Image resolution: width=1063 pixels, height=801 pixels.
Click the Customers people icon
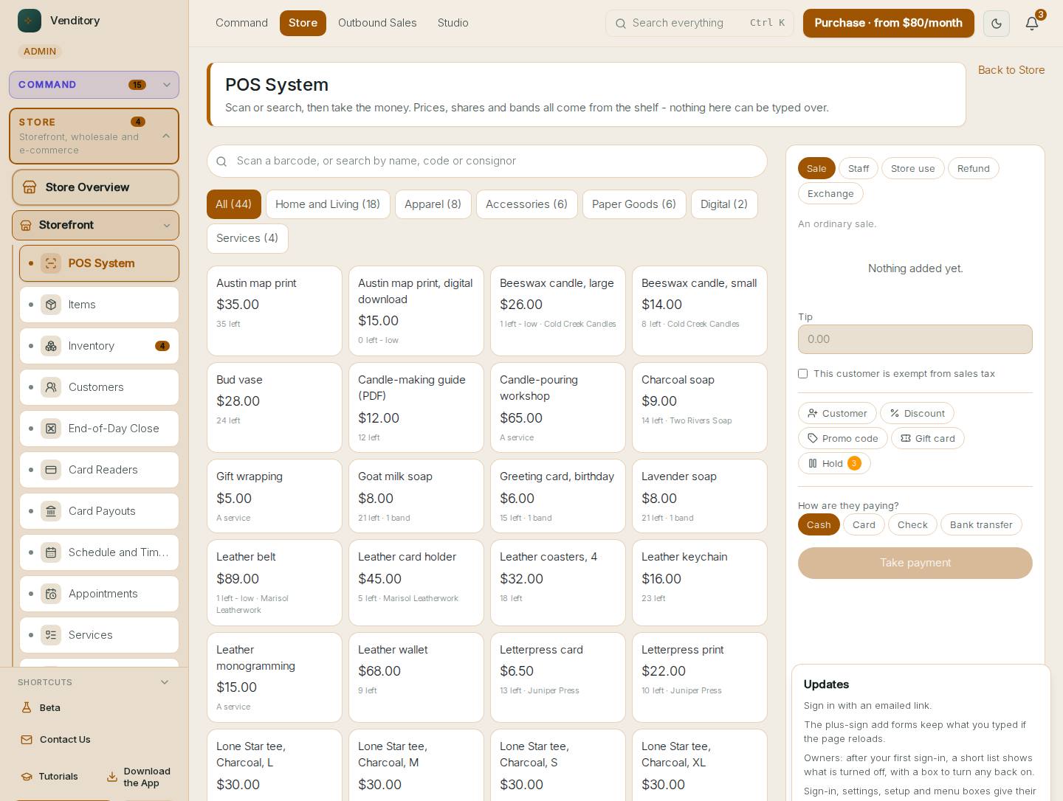[51, 387]
